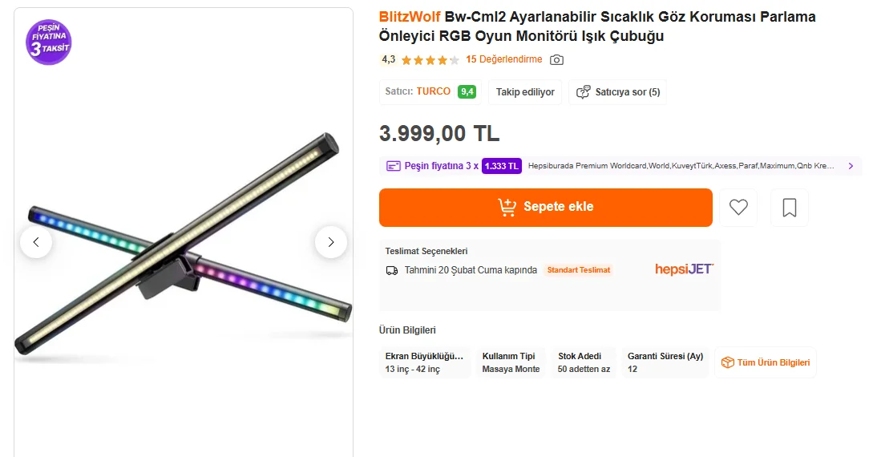Open 15 Değerlendirme reviews link

click(503, 59)
